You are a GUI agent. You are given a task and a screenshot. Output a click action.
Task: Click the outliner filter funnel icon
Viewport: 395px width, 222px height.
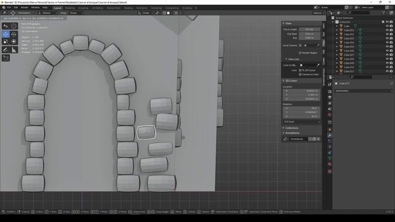coord(383,12)
